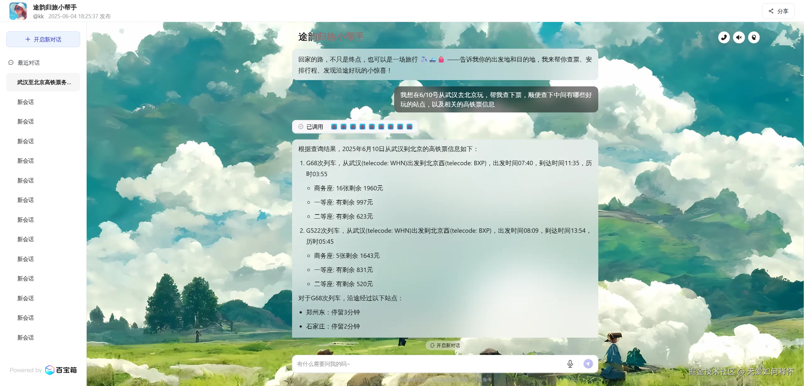Click the head-shaped thinking icon

754,37
